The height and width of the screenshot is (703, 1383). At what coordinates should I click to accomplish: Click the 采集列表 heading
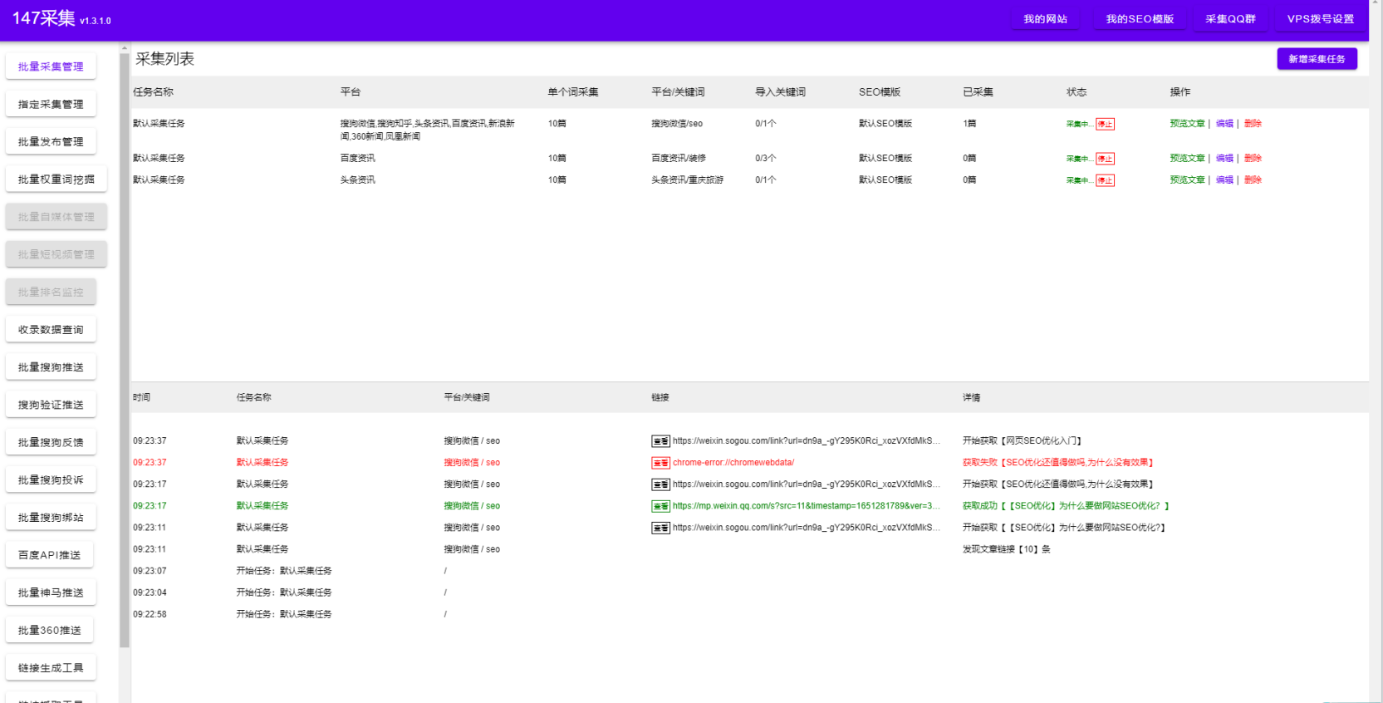pyautogui.click(x=164, y=59)
